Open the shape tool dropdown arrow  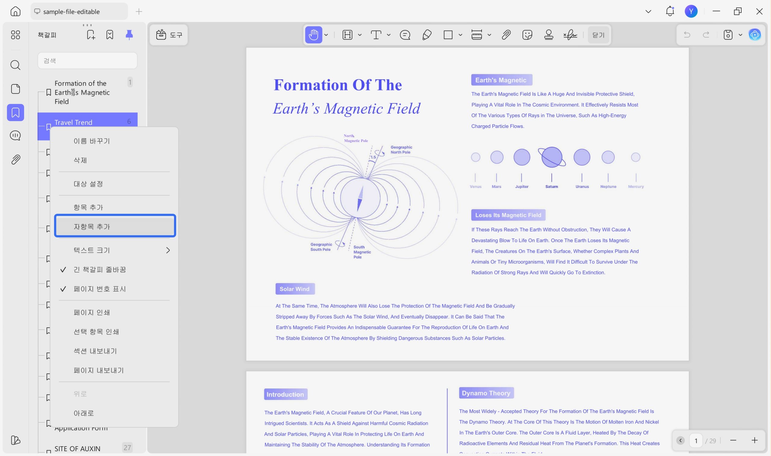coord(460,35)
